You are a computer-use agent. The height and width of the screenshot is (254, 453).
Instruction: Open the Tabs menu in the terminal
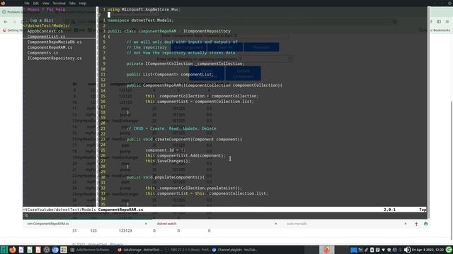tap(72, 3)
